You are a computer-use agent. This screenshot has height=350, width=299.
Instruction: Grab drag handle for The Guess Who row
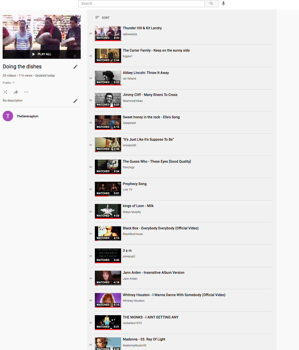point(91,167)
